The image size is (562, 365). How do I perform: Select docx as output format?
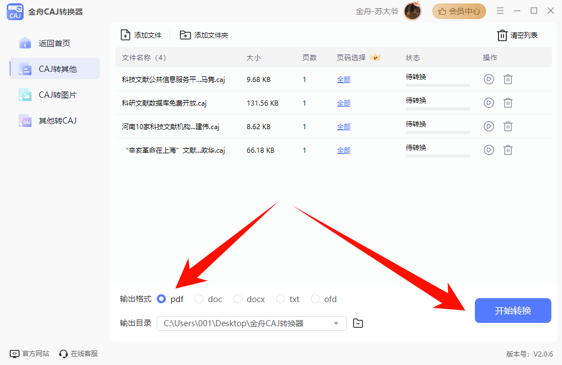238,299
